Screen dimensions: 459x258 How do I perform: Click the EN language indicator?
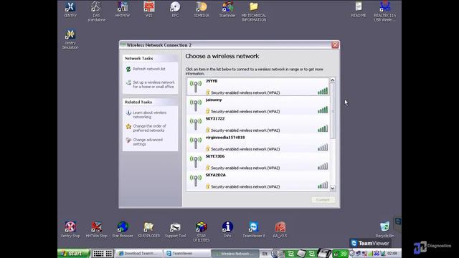(265, 253)
